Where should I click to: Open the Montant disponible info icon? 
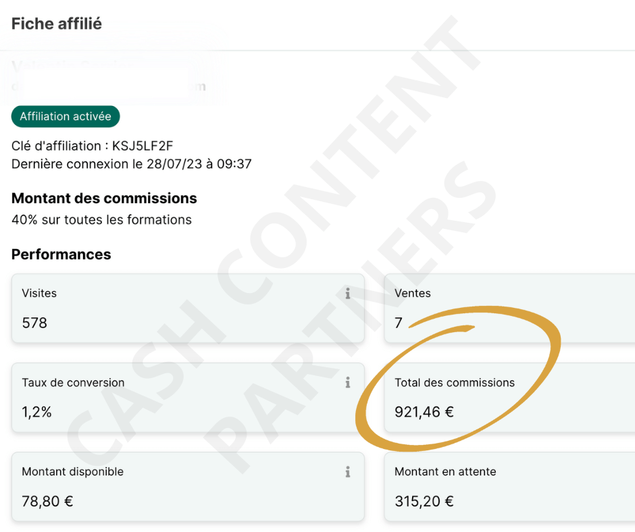point(348,472)
